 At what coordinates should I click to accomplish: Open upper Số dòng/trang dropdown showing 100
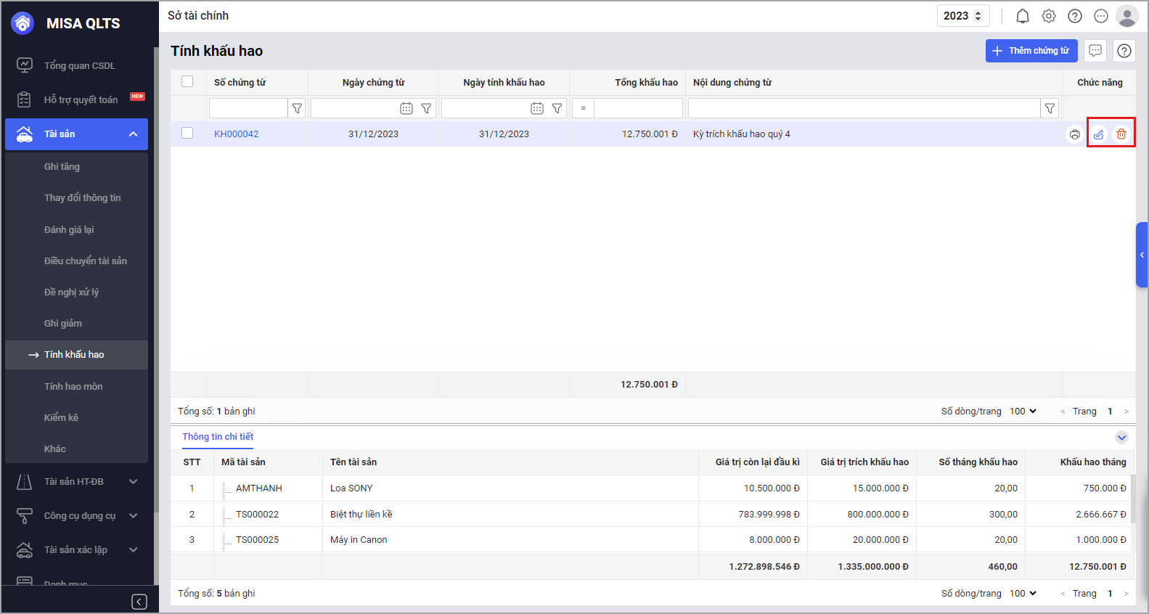tap(1023, 412)
